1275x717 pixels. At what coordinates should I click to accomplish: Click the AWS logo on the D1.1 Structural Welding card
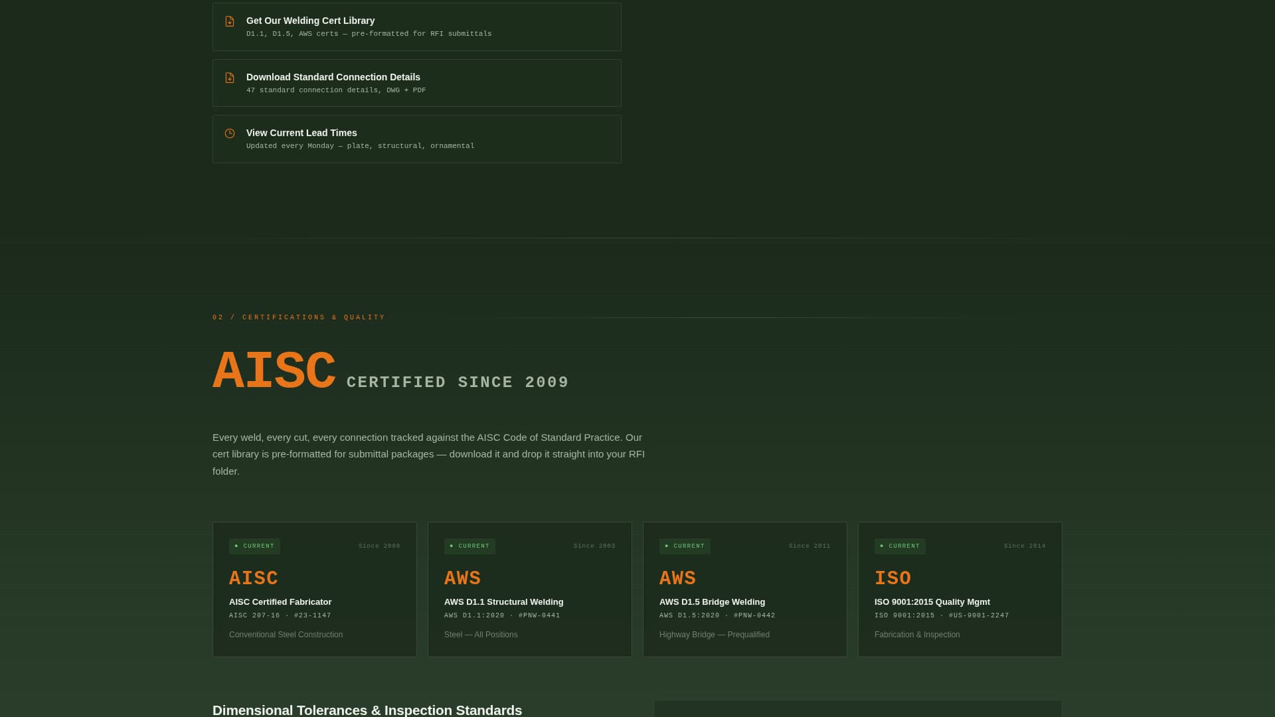(x=462, y=578)
